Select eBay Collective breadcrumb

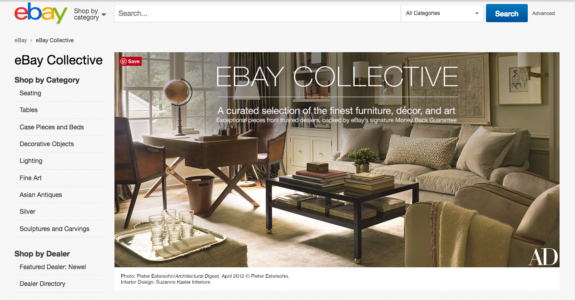tap(55, 40)
